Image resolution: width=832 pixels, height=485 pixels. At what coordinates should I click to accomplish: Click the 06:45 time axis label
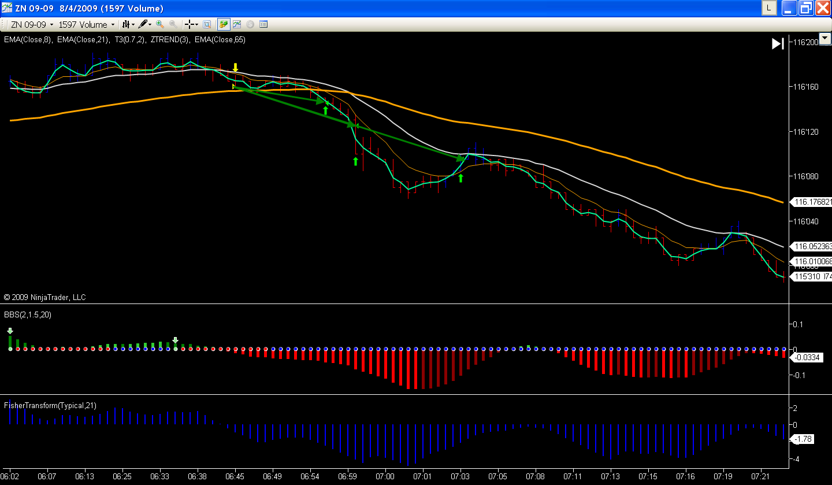tap(235, 477)
